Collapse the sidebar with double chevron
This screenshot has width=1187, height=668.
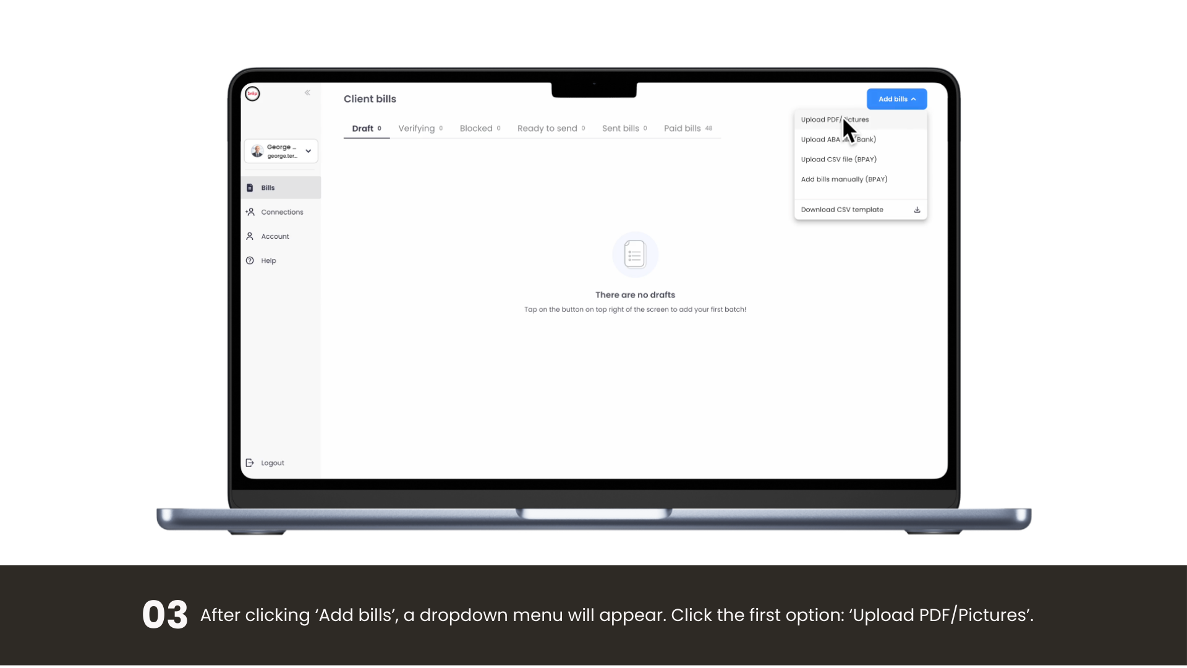pos(307,93)
